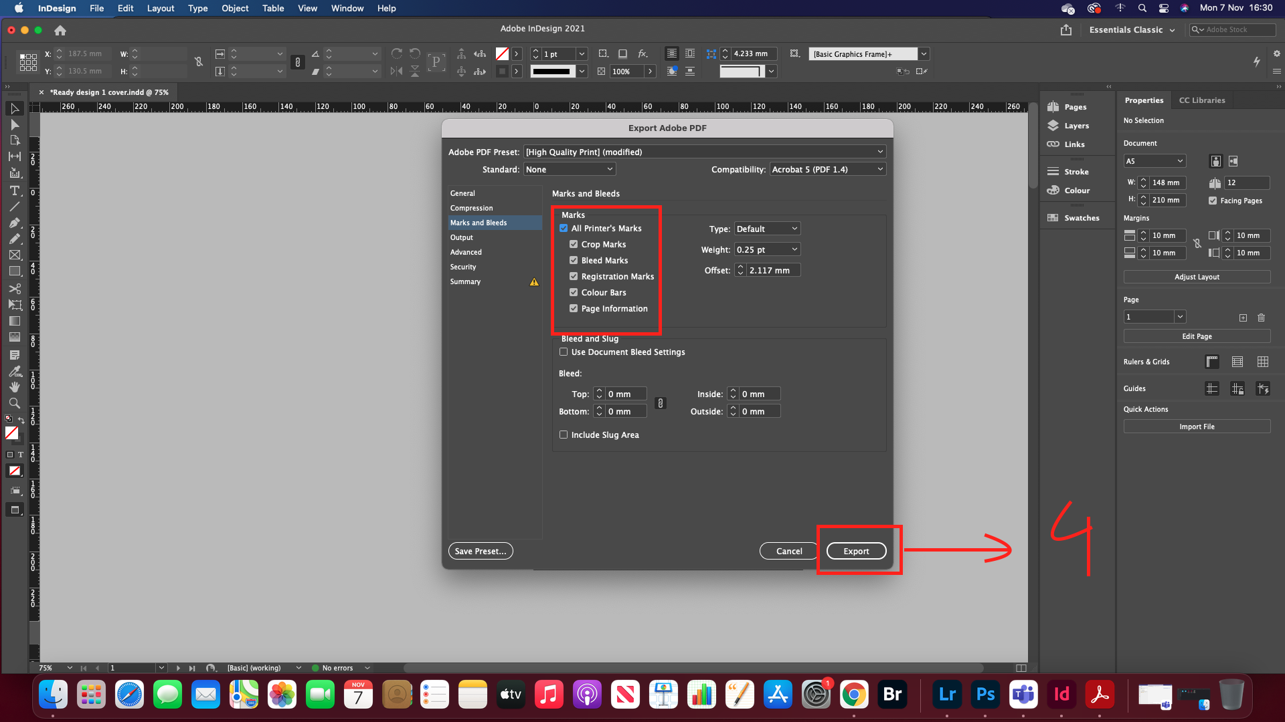Click the Export button
1285x722 pixels.
[x=856, y=552]
